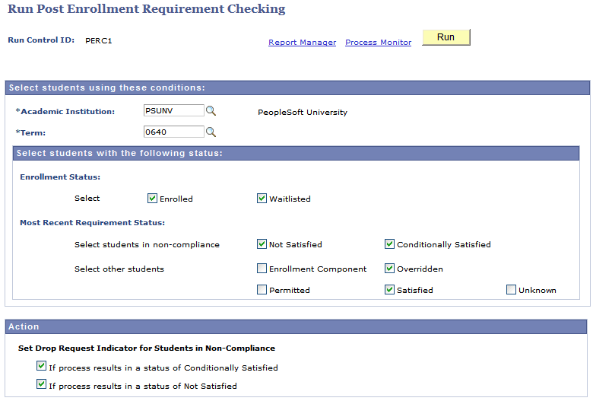This screenshot has width=593, height=401.
Task: Click the Run button
Action: click(446, 37)
